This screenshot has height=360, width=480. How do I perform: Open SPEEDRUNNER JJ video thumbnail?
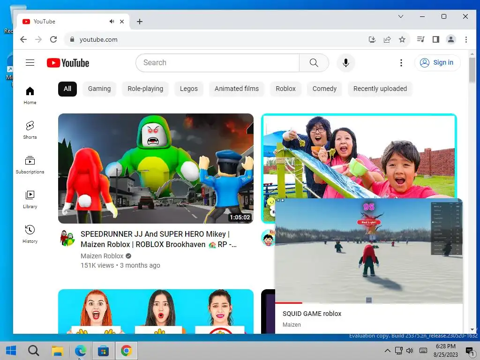coord(156,168)
